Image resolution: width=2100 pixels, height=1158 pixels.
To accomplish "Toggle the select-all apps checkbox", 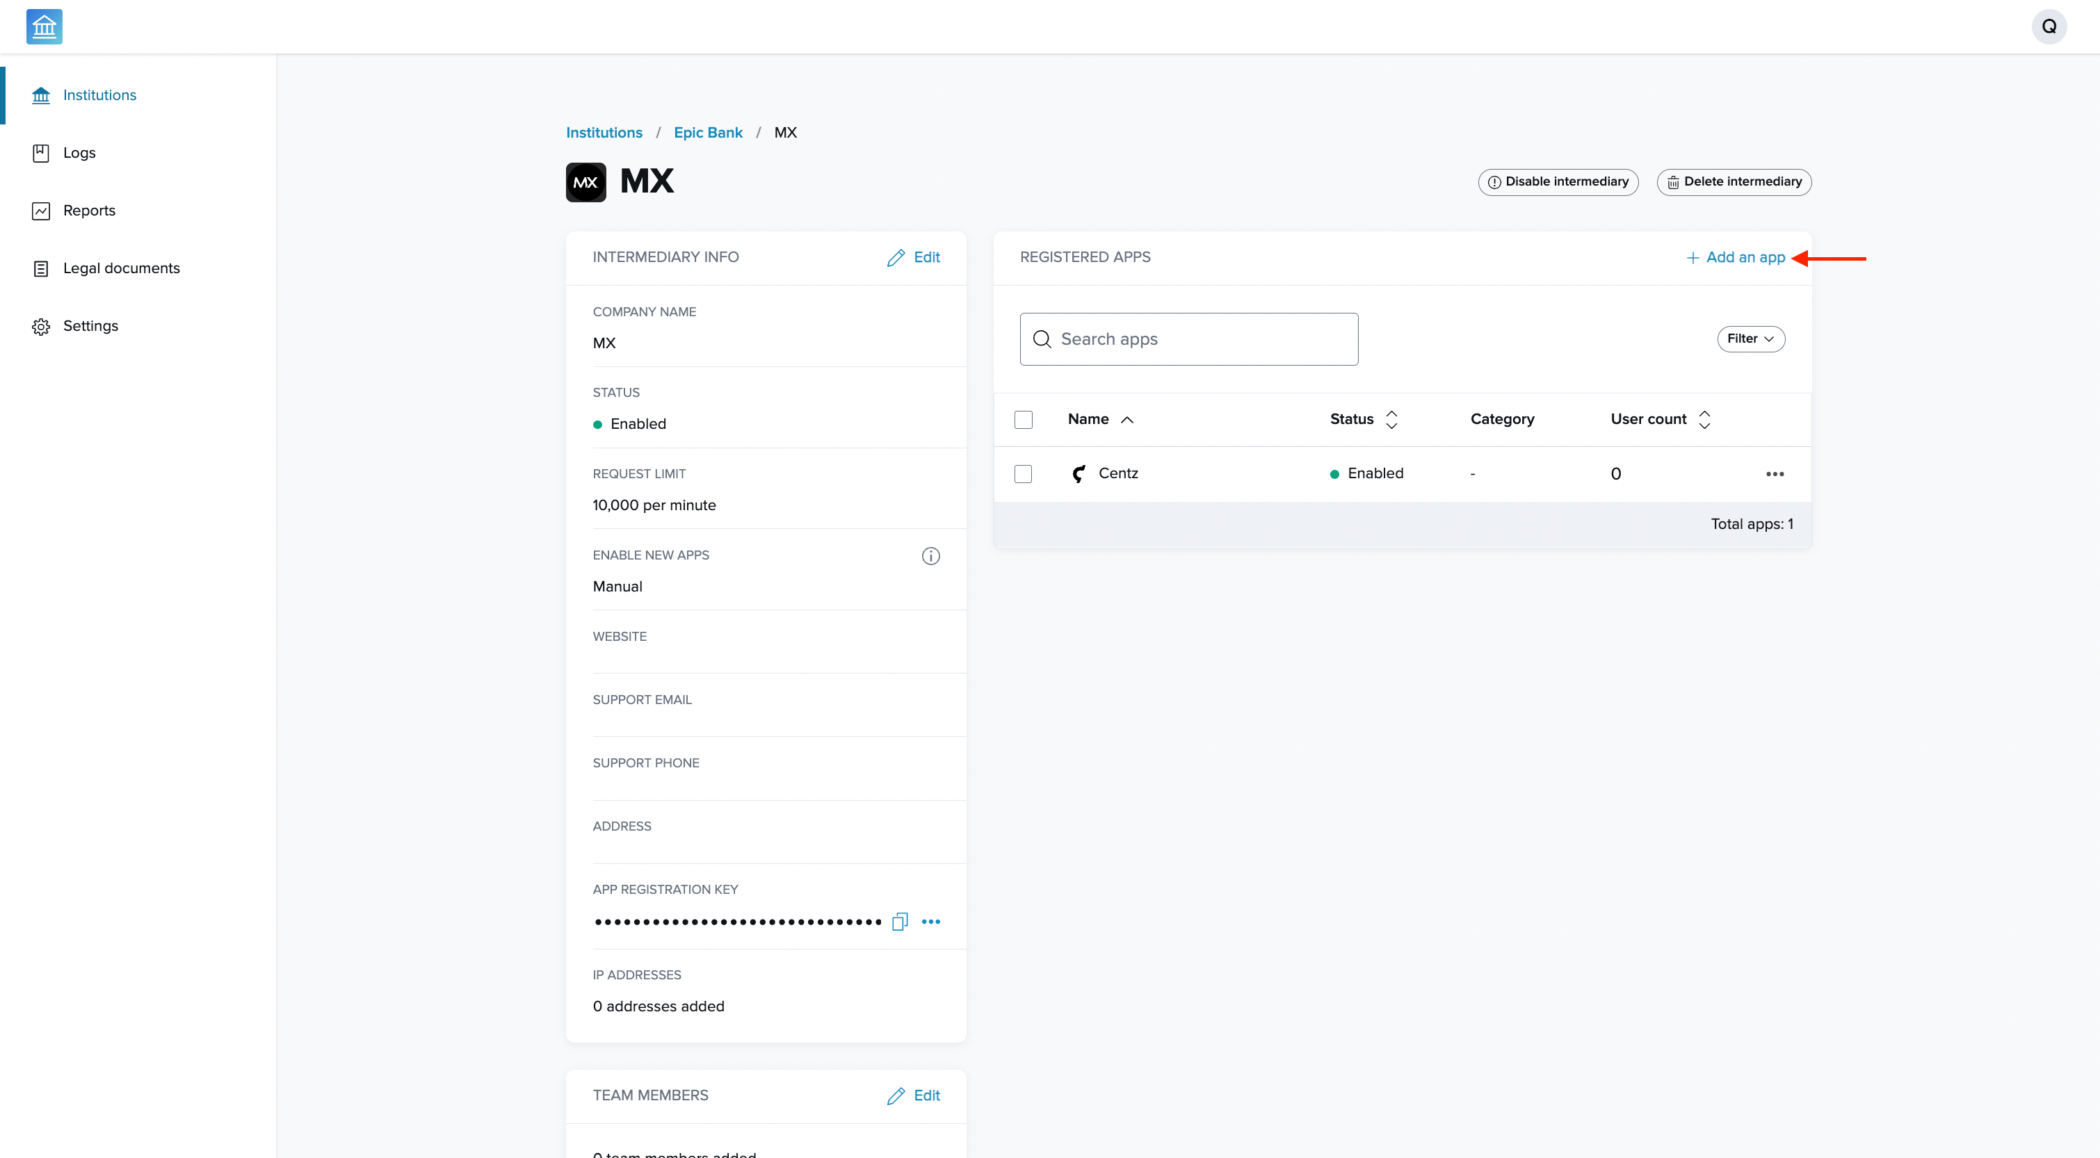I will pos(1023,420).
